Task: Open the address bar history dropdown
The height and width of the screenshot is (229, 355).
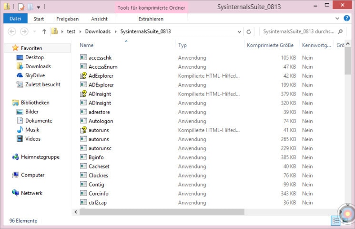Action: click(239, 32)
